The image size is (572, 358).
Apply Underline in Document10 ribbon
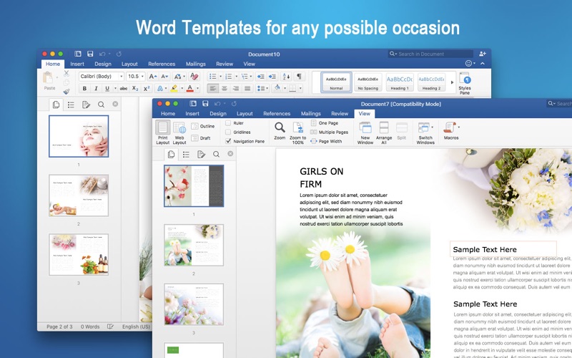[x=107, y=88]
